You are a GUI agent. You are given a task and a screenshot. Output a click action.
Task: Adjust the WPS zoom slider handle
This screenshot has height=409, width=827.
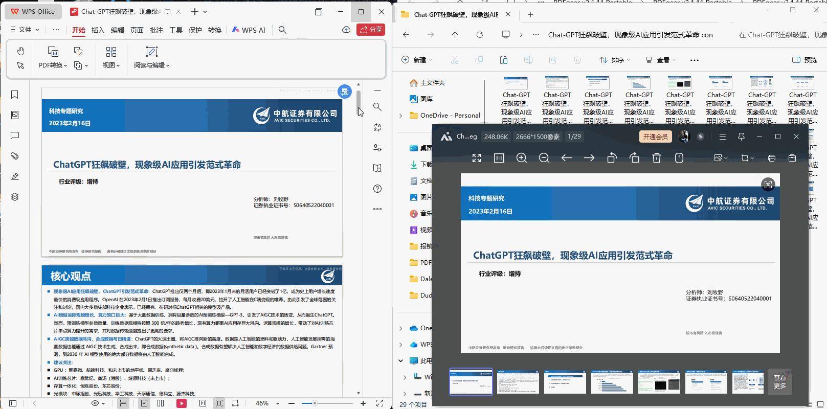(x=315, y=403)
